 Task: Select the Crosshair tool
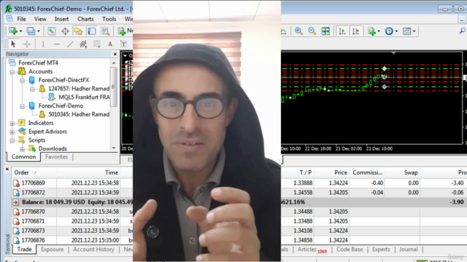click(27, 44)
